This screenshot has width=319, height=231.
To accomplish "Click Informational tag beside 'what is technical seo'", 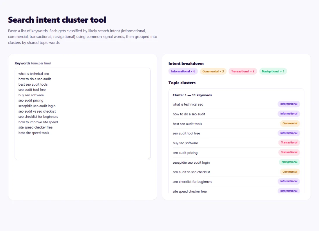I will (289, 104).
